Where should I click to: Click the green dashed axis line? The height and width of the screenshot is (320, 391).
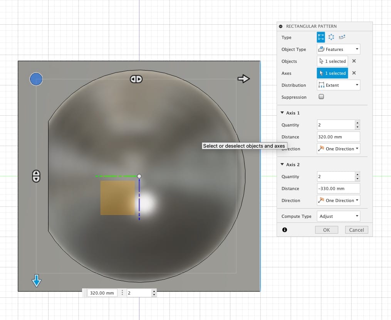pyautogui.click(x=116, y=176)
